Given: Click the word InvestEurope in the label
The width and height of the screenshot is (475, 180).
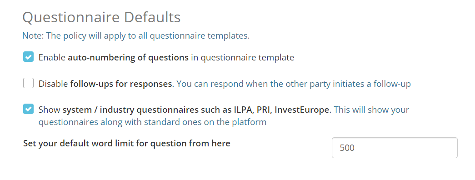Looking at the screenshot, I should pyautogui.click(x=302, y=110).
